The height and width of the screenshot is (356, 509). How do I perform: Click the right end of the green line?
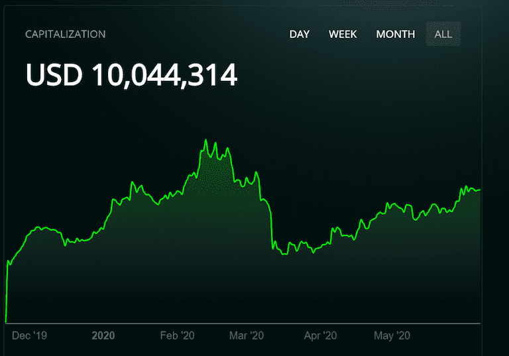(479, 190)
